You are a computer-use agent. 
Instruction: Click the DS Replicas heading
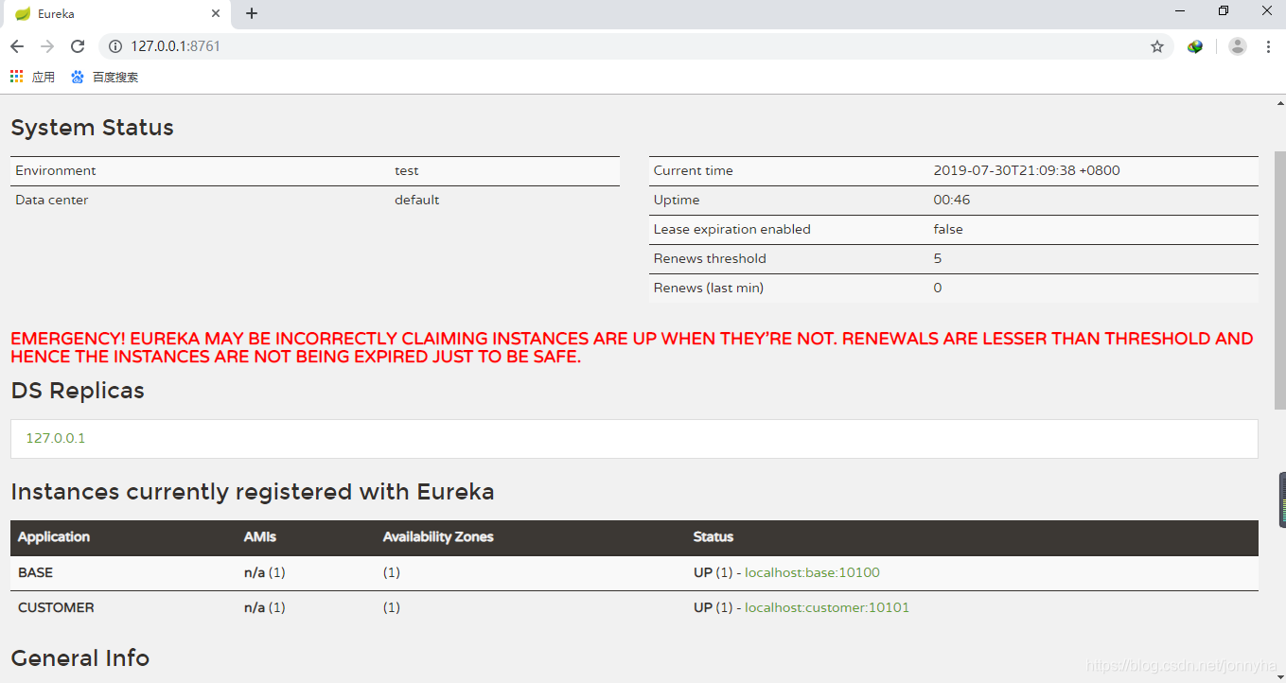[x=78, y=391]
